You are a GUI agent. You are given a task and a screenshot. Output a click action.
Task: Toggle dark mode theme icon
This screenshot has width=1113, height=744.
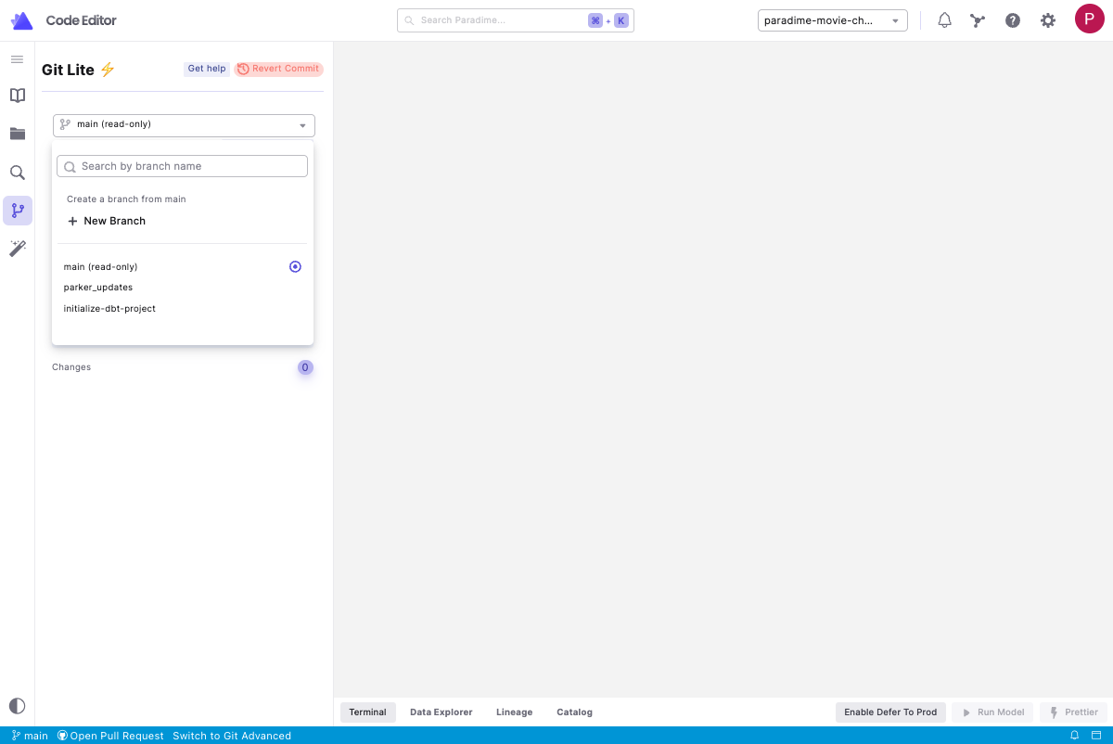tap(17, 706)
